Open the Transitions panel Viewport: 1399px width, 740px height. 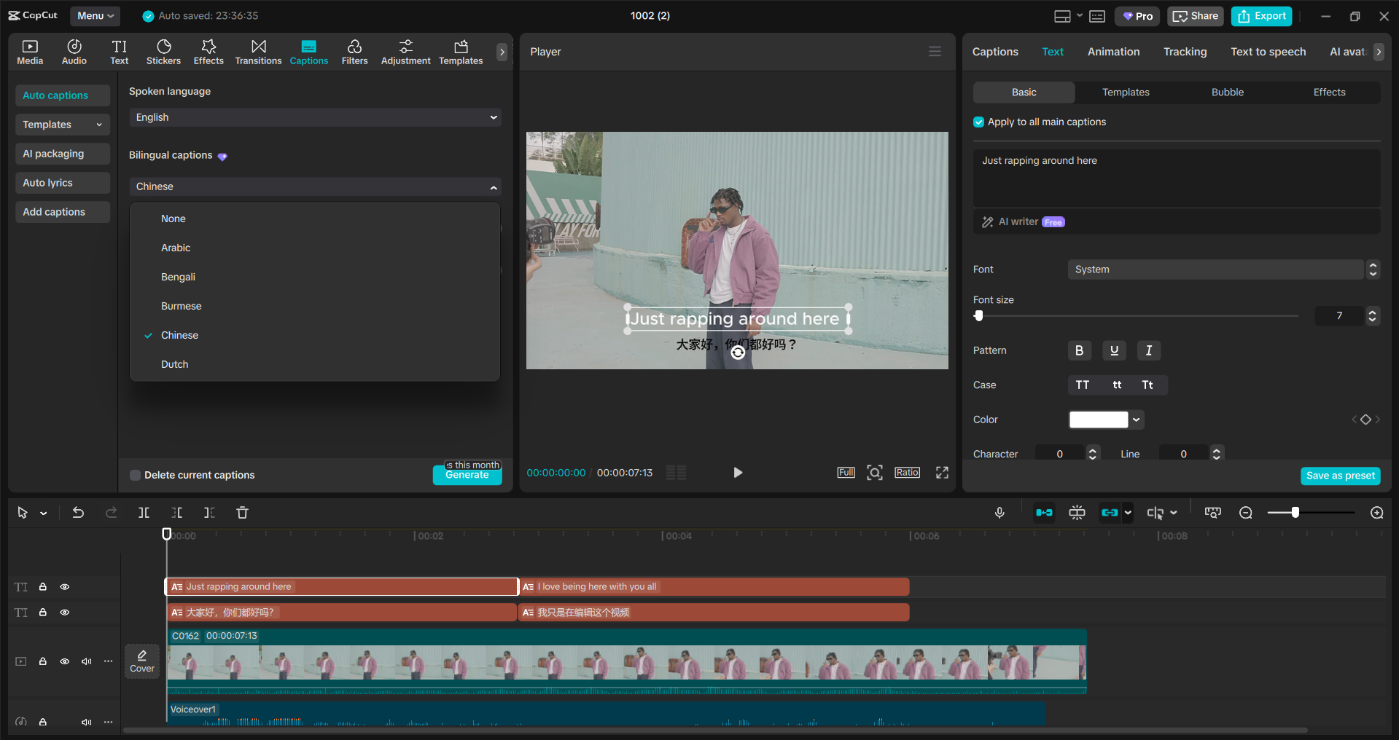coord(258,51)
